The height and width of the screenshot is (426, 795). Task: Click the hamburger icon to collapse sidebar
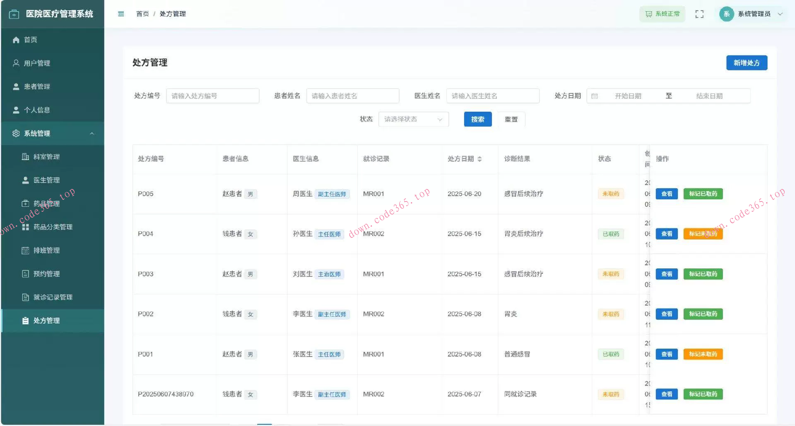(x=121, y=14)
